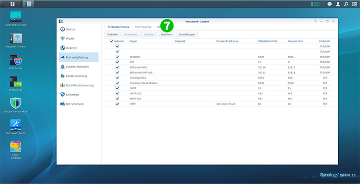Switch to Port Triggering tab
The image size is (360, 184).
point(143,27)
